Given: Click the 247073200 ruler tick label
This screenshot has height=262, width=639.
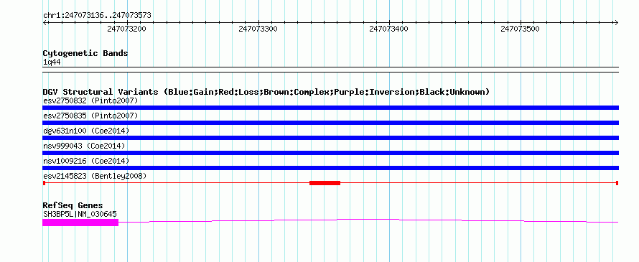Looking at the screenshot, I should tap(127, 29).
